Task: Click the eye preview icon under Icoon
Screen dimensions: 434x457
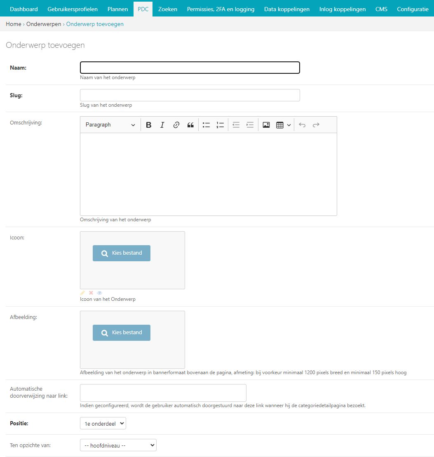Action: click(99, 293)
